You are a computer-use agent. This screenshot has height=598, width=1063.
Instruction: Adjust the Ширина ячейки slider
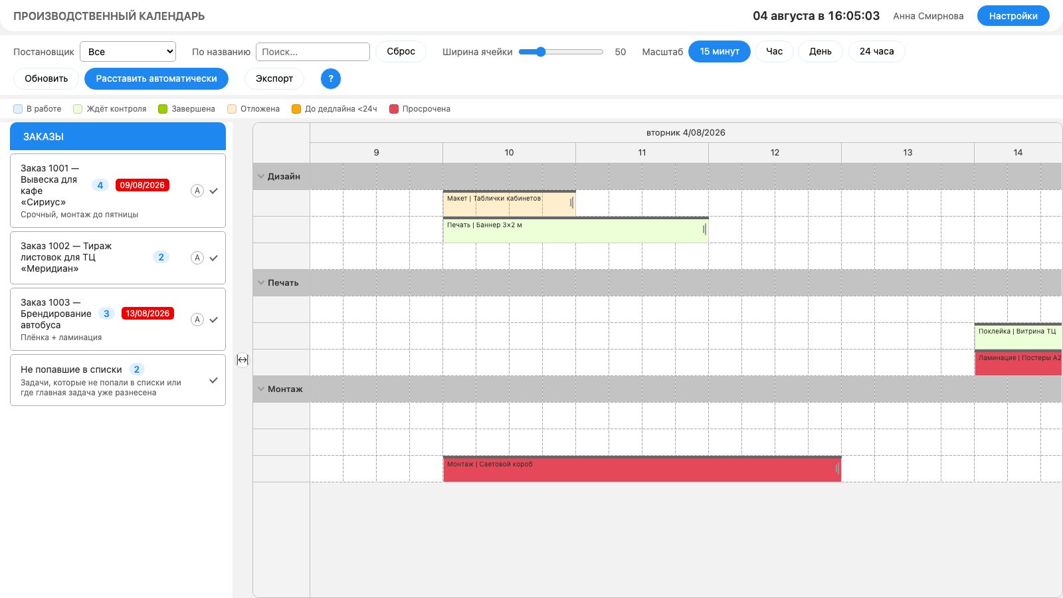[x=561, y=52]
